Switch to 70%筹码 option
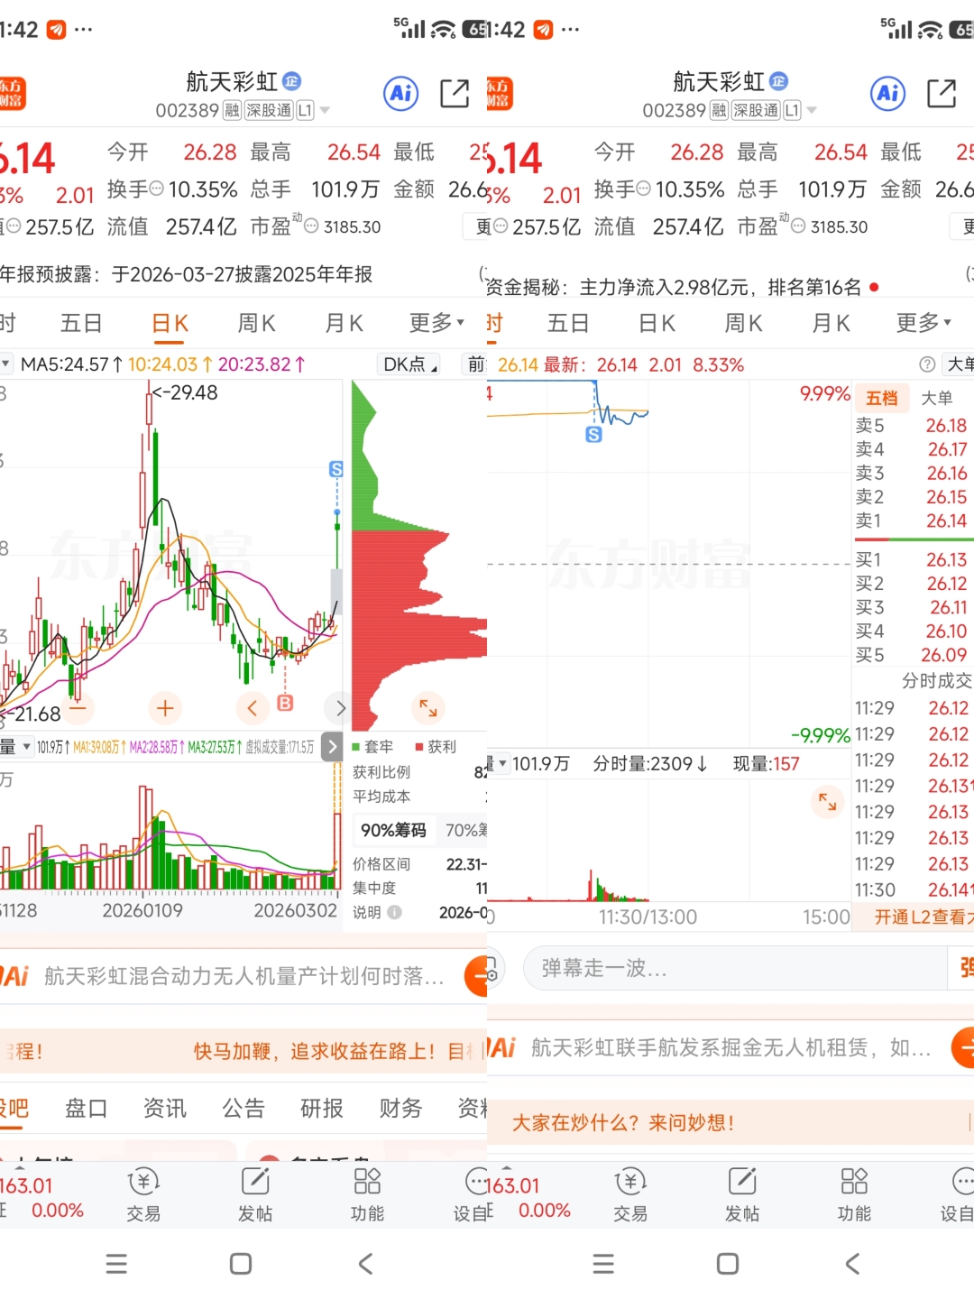 (464, 830)
